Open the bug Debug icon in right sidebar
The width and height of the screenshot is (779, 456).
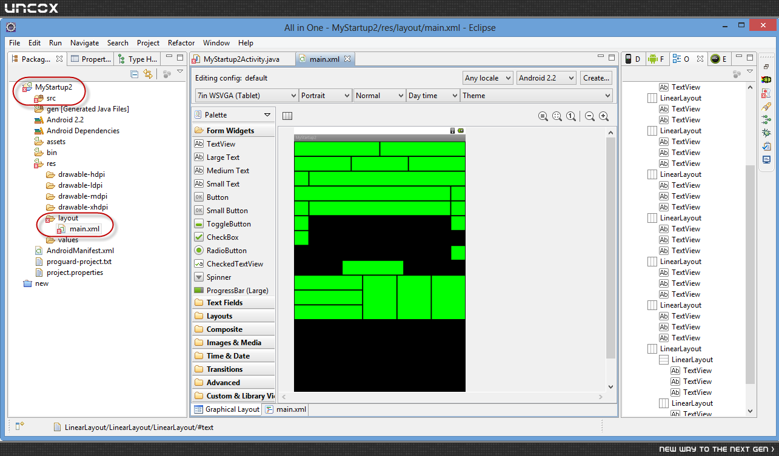point(766,133)
